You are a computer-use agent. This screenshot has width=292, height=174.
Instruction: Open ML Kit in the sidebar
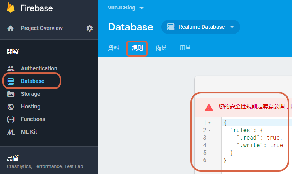coord(29,132)
